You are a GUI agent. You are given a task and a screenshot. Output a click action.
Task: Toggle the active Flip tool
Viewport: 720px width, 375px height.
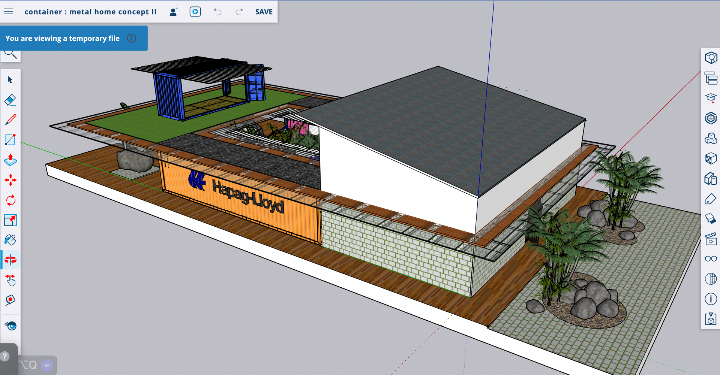coord(10,260)
